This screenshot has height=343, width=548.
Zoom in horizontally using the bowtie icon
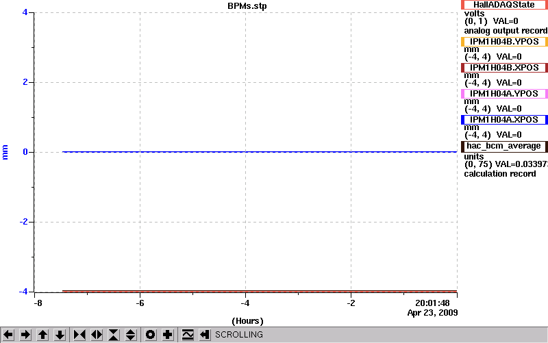click(79, 335)
